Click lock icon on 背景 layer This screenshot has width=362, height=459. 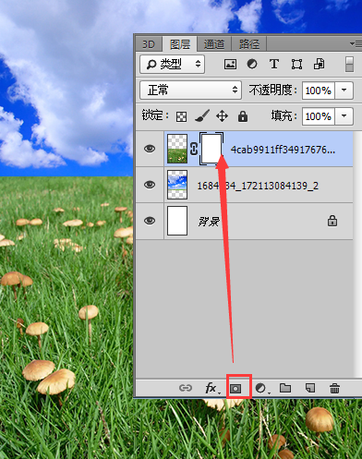[x=332, y=221]
